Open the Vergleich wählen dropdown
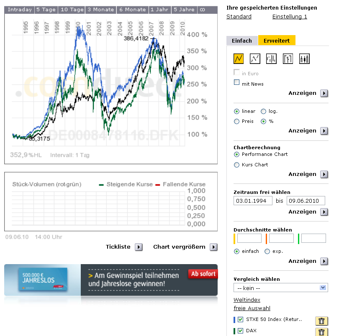339x336 pixels. coord(280,288)
